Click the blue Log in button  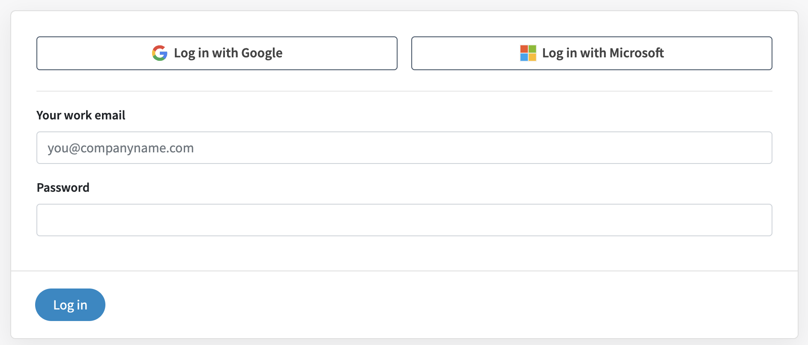[x=70, y=305]
